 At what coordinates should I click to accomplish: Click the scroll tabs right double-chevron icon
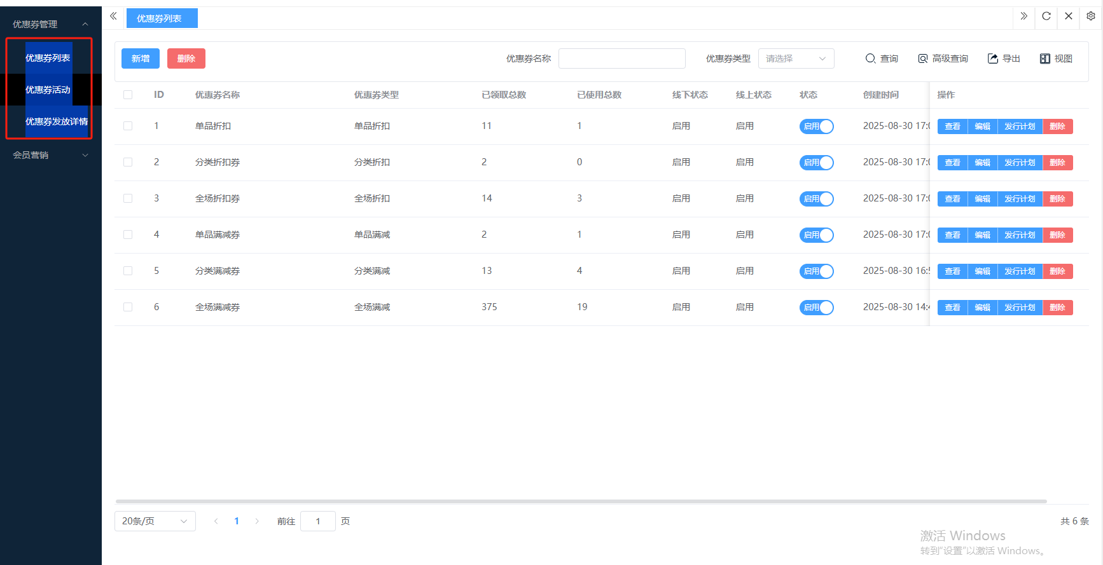pos(1023,17)
